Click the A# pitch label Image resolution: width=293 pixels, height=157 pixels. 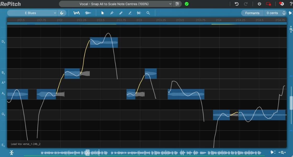[x=3, y=82]
